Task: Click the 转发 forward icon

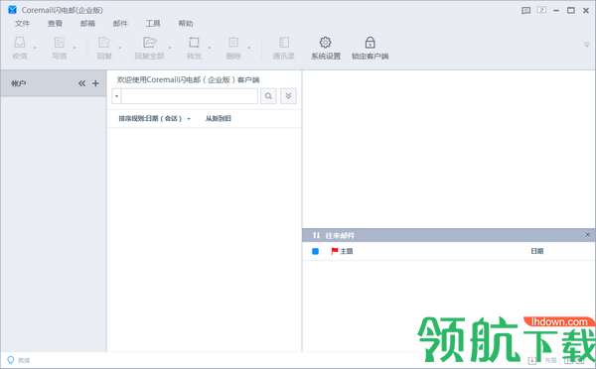Action: point(194,42)
